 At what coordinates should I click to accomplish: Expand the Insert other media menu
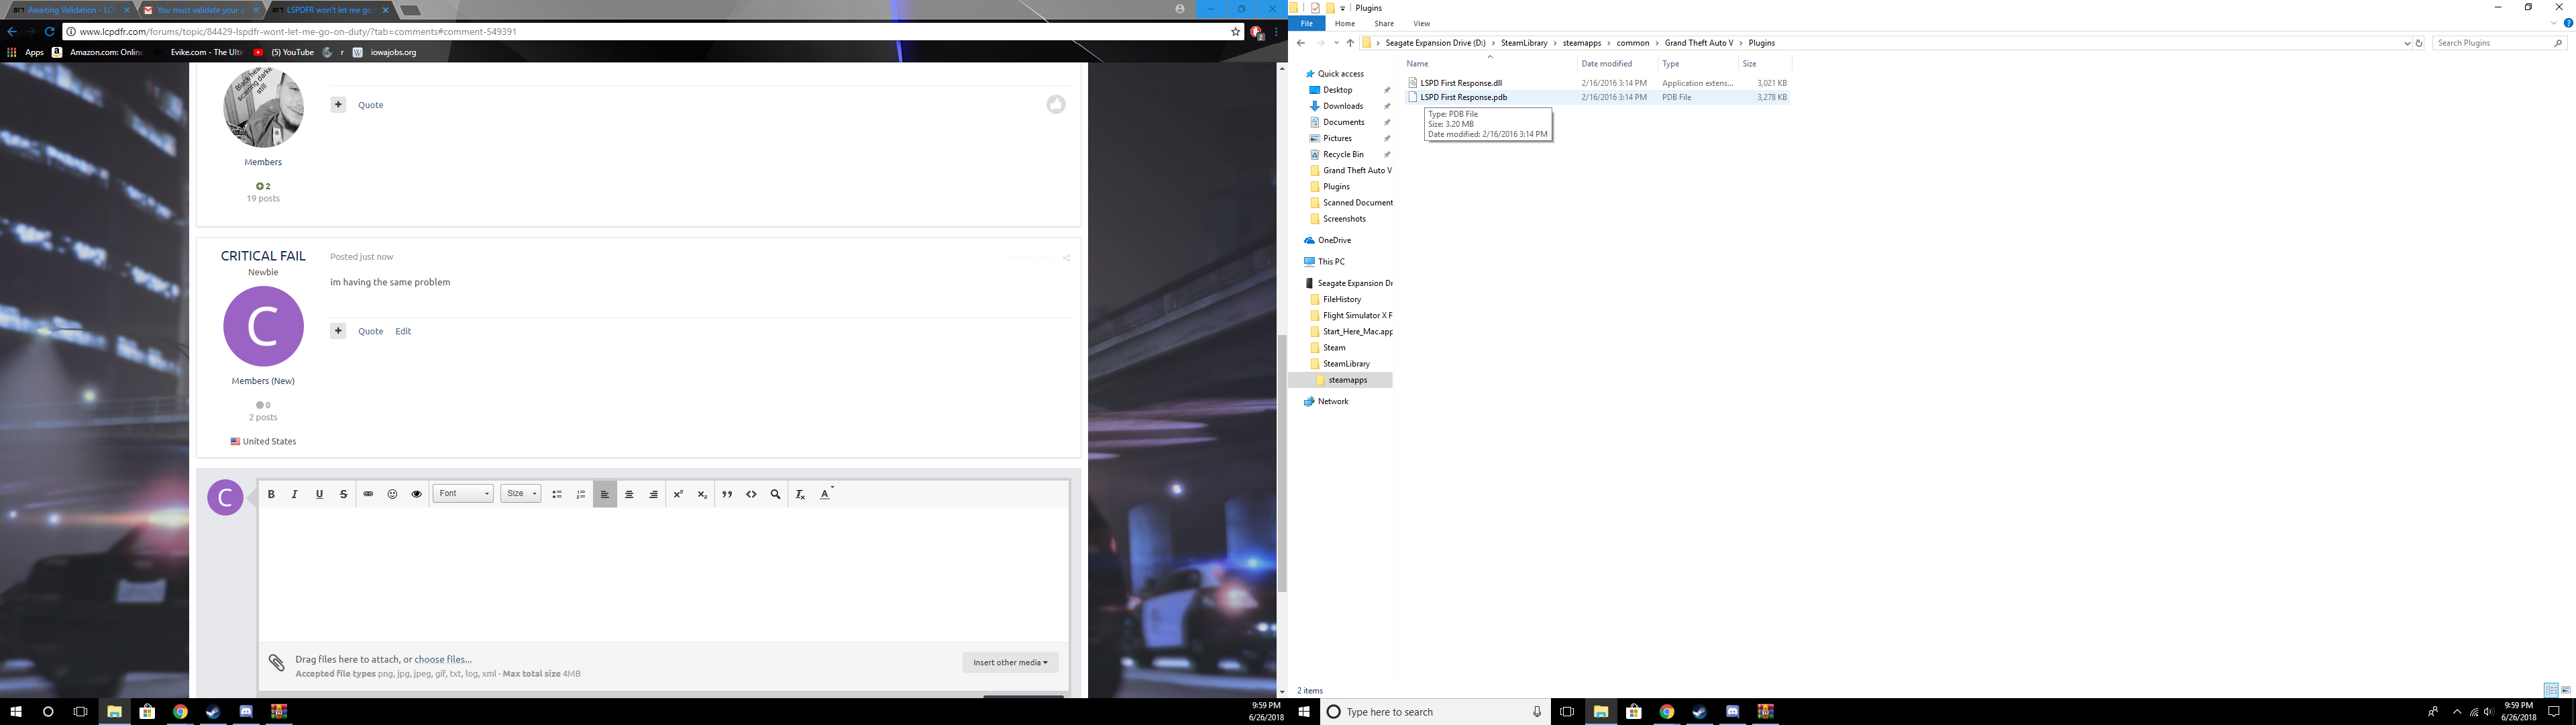(x=1010, y=662)
